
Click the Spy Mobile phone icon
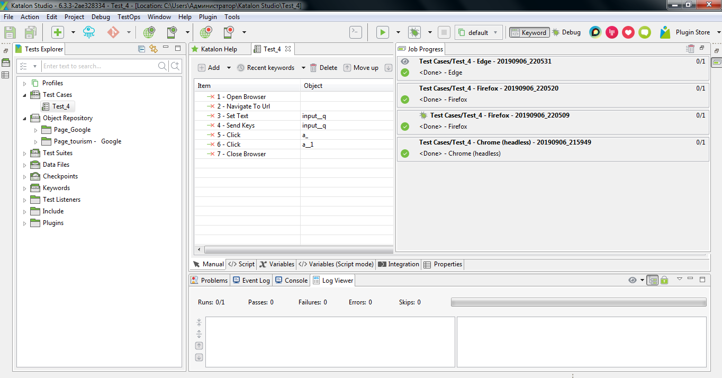pyautogui.click(x=172, y=32)
